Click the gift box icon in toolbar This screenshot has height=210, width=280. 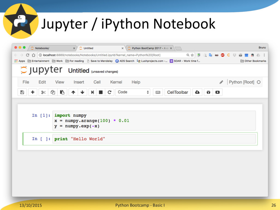(x=208, y=92)
